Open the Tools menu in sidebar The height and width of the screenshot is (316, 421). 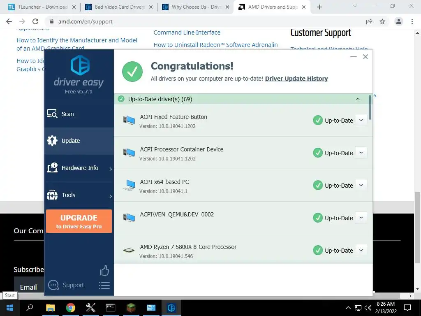79,195
